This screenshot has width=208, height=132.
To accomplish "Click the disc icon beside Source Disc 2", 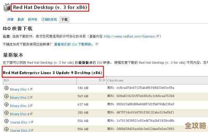I will click(6, 129).
